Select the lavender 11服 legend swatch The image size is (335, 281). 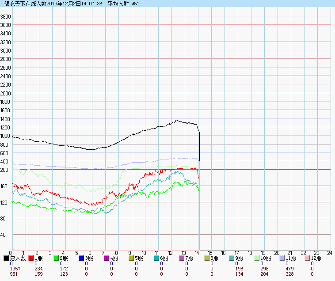tap(282, 258)
